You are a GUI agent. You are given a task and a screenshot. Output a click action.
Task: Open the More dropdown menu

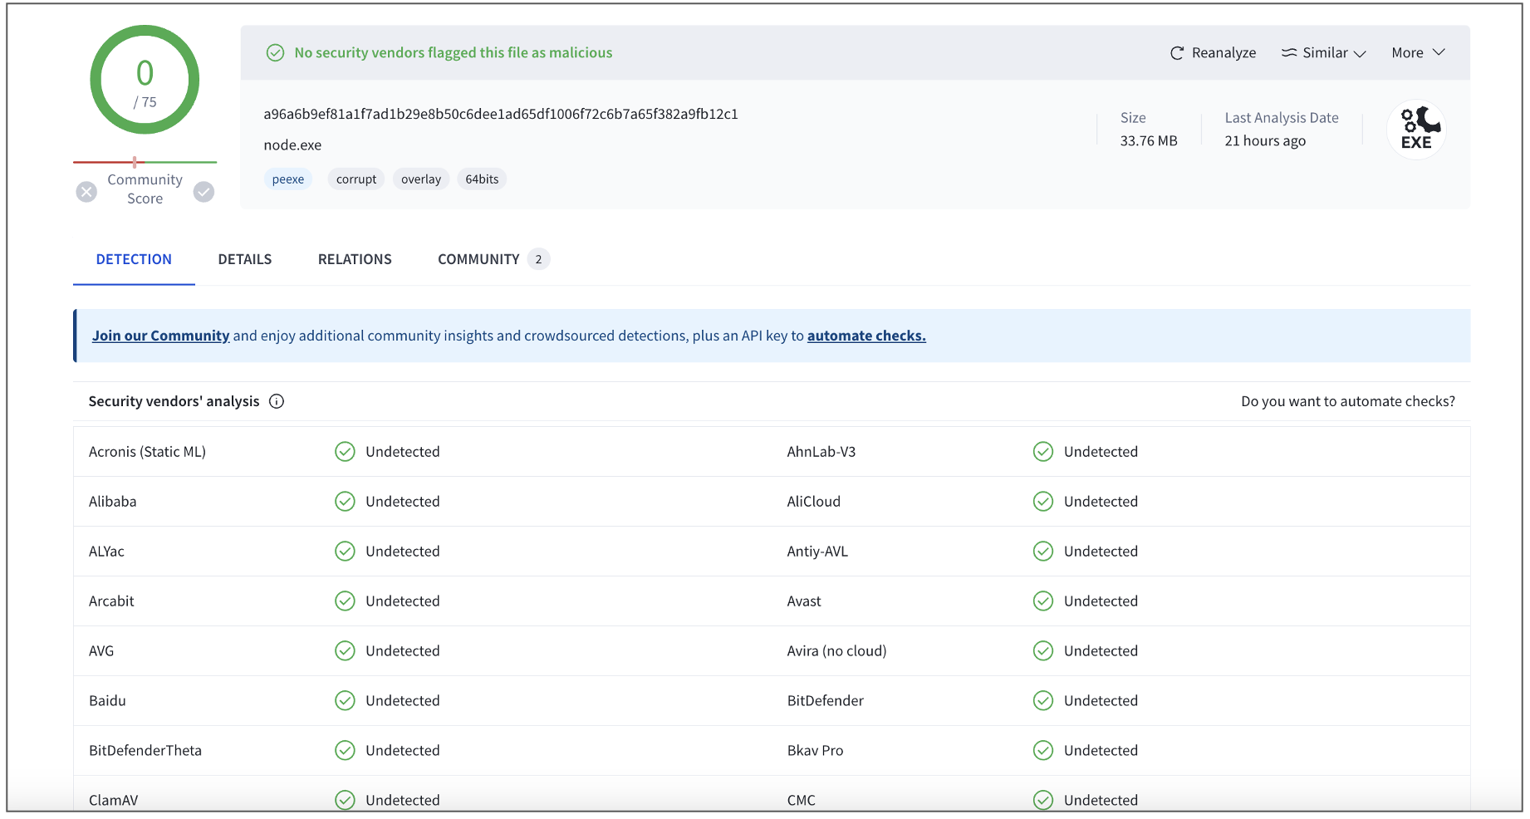[1418, 53]
